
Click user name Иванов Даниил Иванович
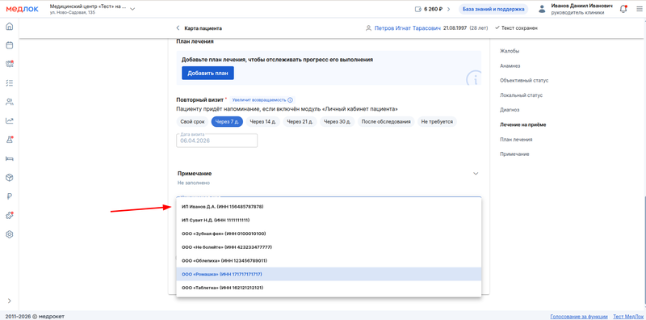[581, 6]
